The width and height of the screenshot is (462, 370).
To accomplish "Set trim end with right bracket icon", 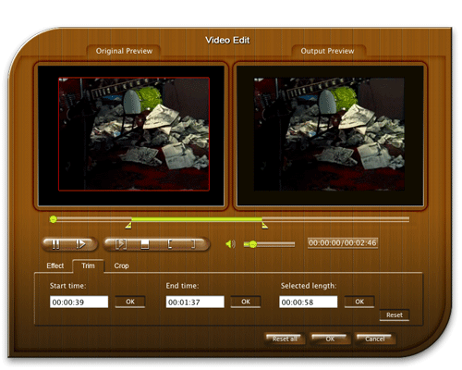I will 193,244.
